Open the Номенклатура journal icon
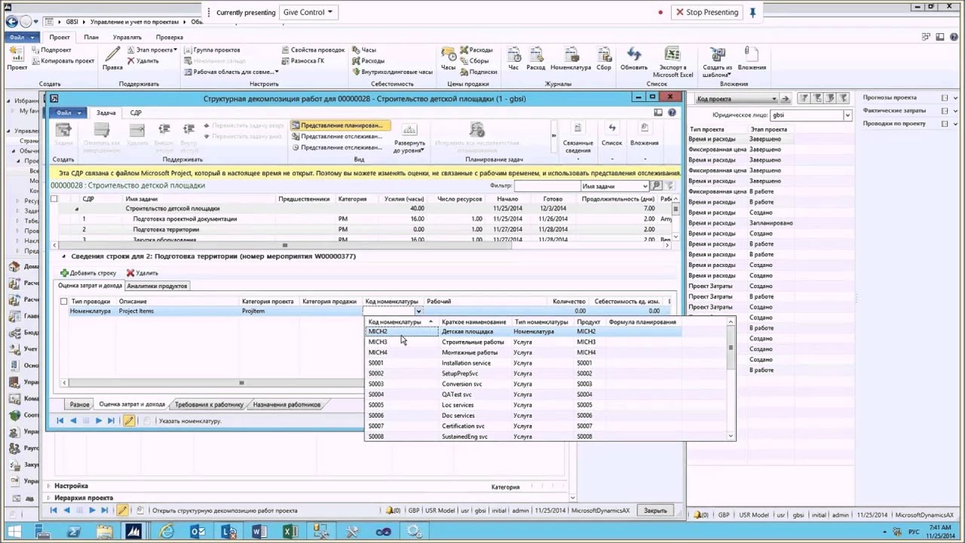 571,59
